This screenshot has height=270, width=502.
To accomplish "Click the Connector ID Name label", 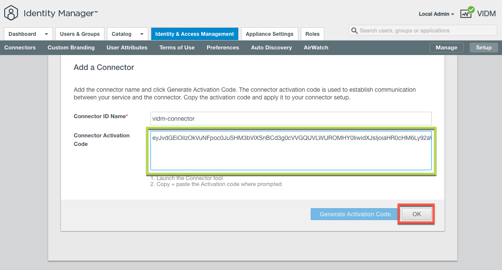I will (101, 116).
